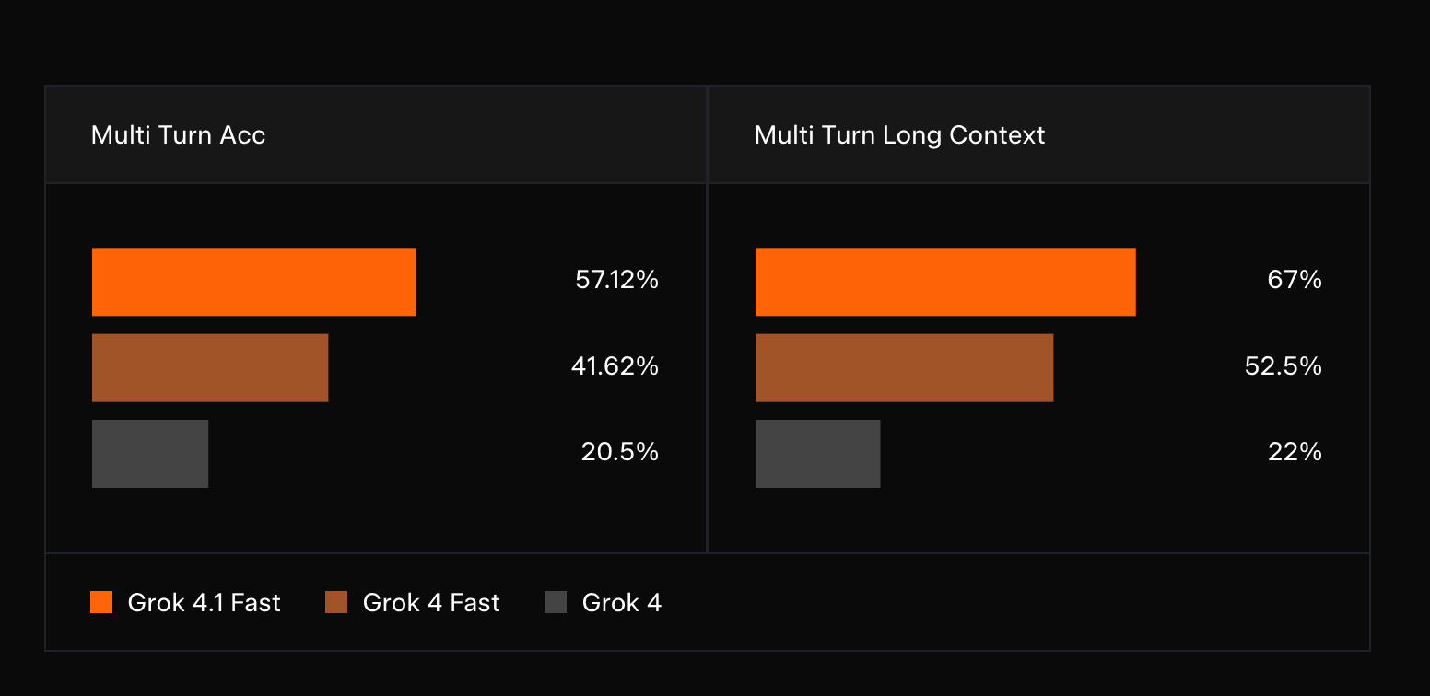
Task: Click the gray bar under Multi Turn Long Context
Action: click(x=817, y=454)
